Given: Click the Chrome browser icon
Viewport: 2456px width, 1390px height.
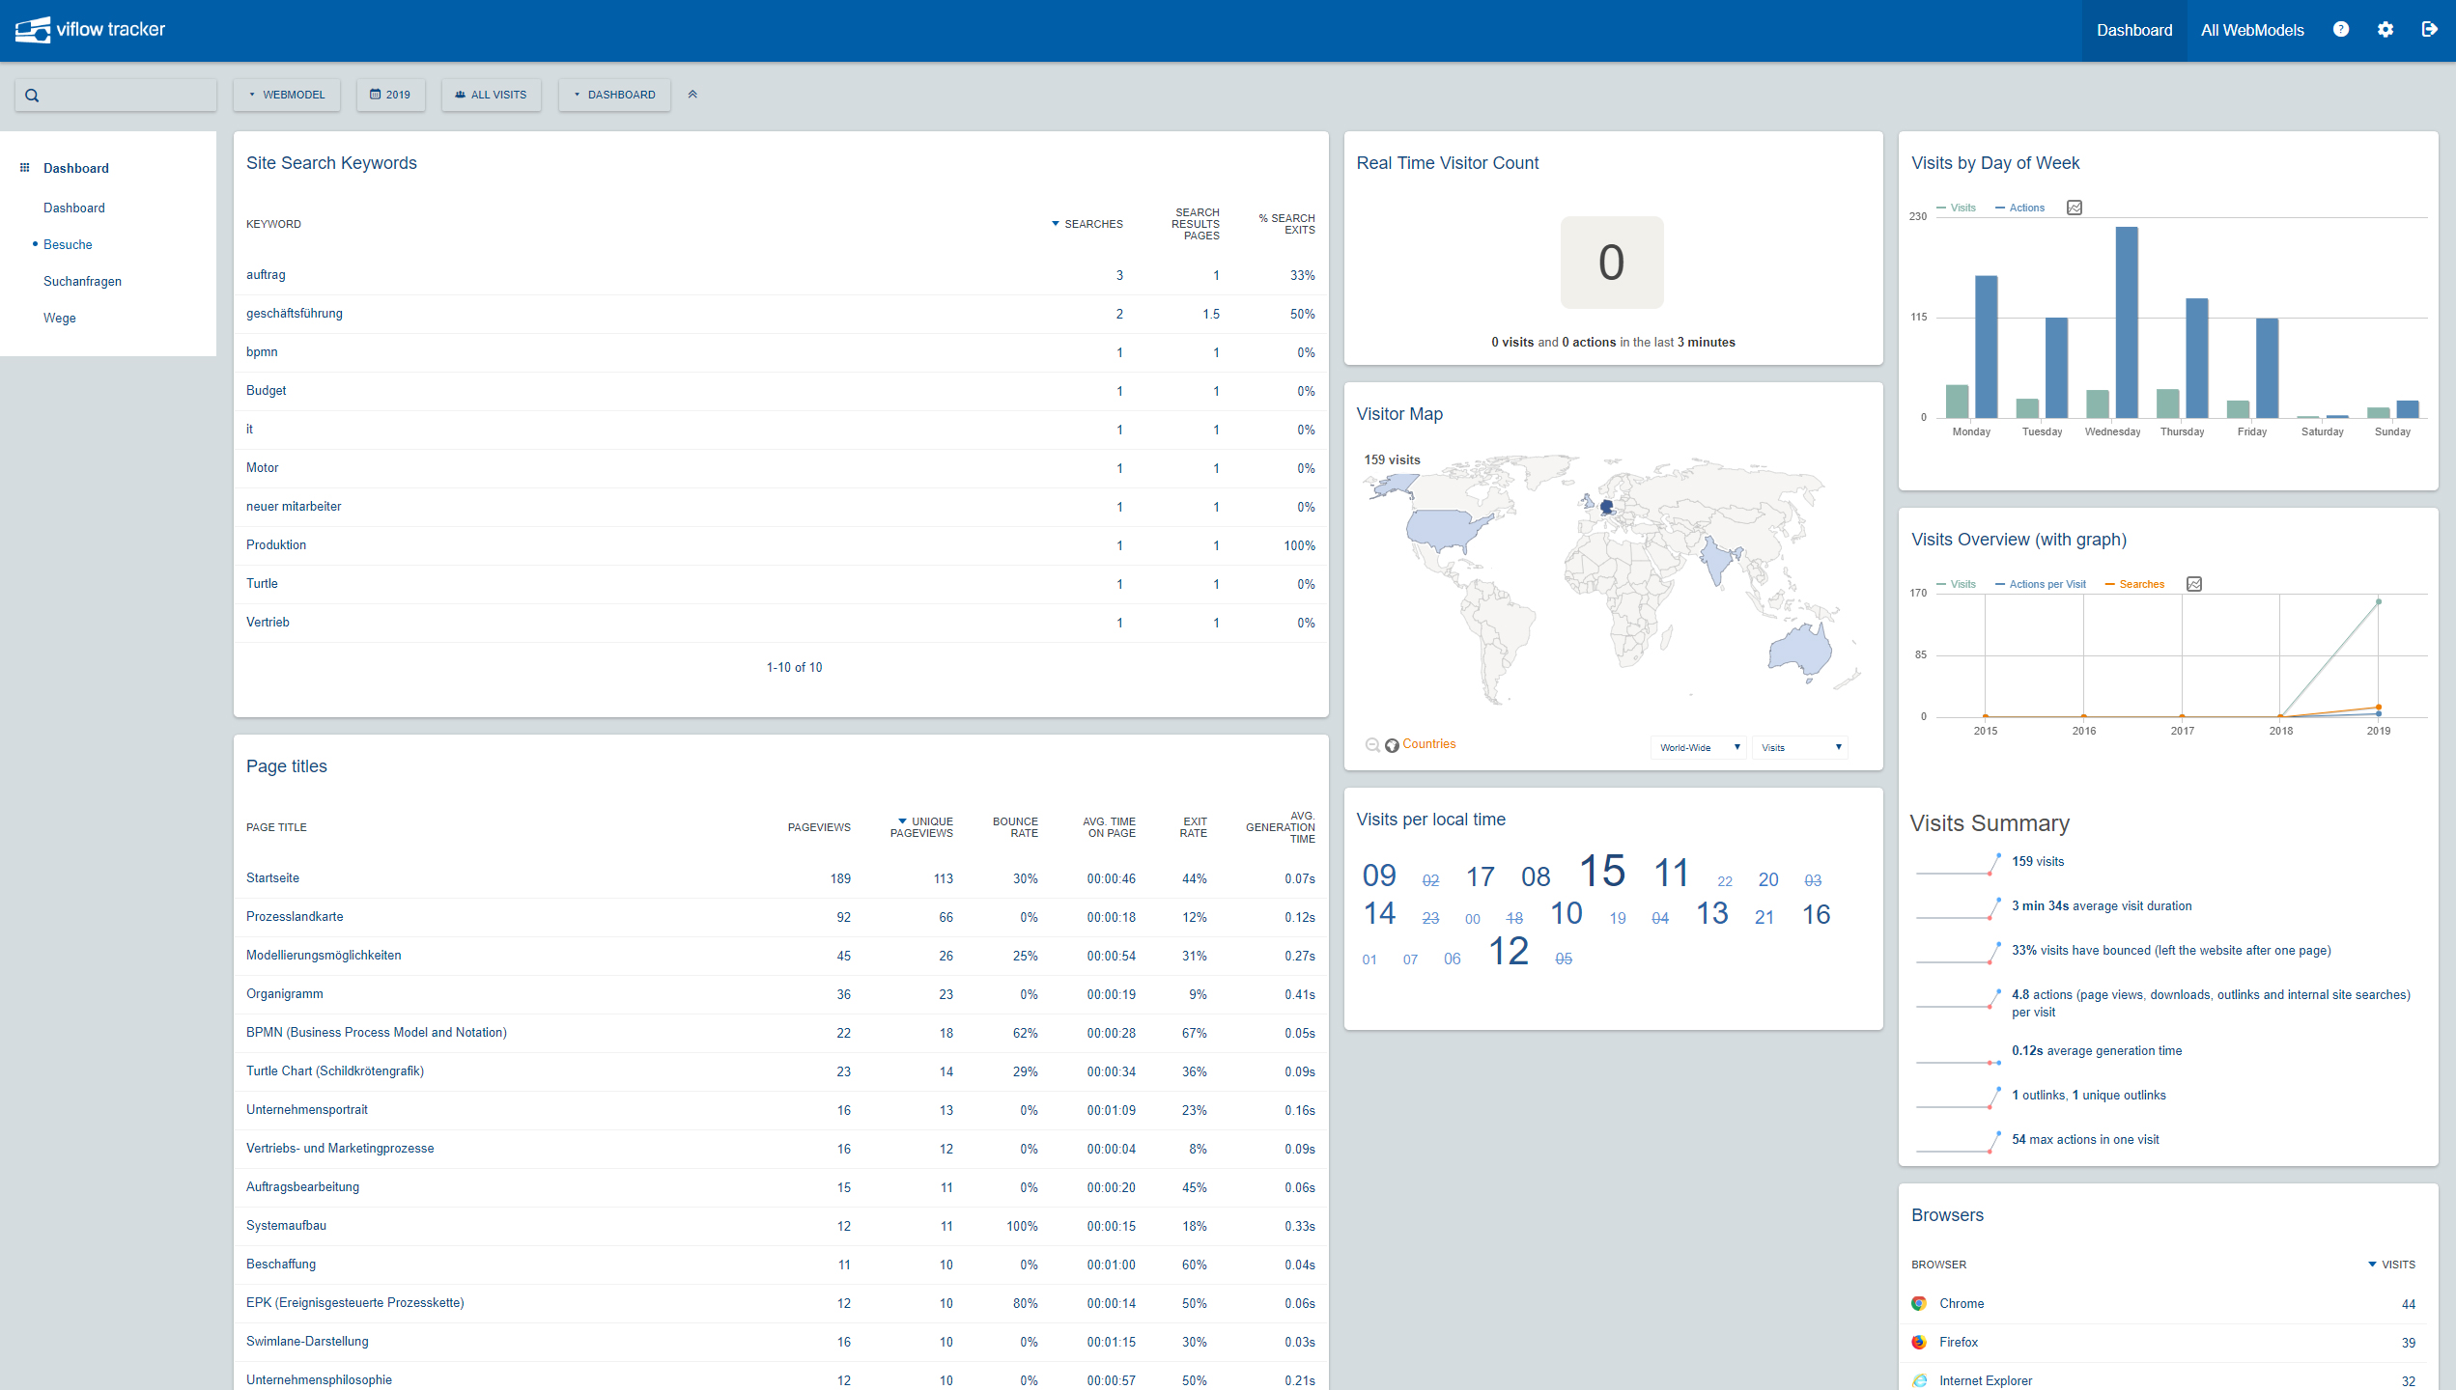Looking at the screenshot, I should (x=1919, y=1303).
